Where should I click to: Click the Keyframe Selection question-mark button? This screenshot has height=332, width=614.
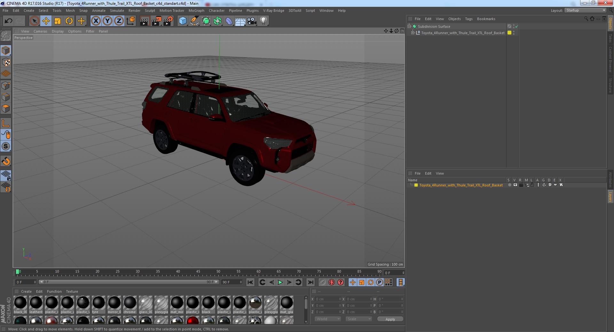[341, 282]
